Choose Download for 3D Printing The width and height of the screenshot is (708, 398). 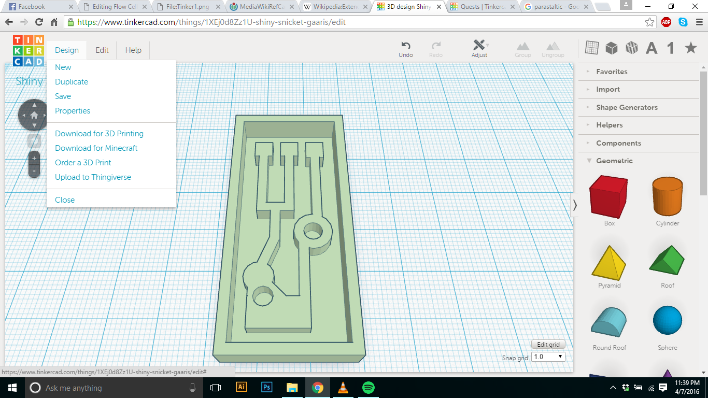pos(99,134)
